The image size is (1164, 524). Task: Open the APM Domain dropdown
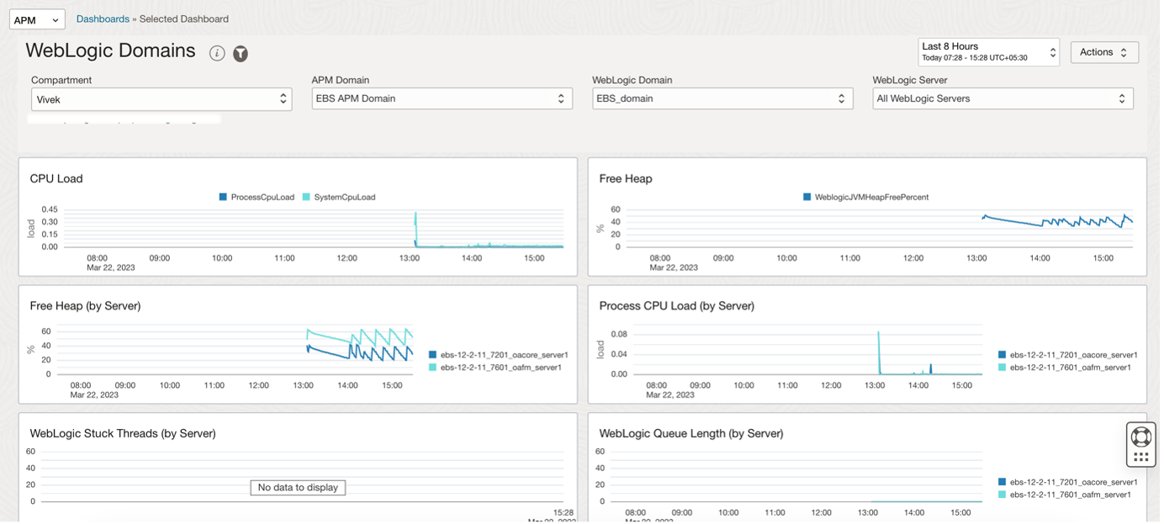[x=442, y=98]
